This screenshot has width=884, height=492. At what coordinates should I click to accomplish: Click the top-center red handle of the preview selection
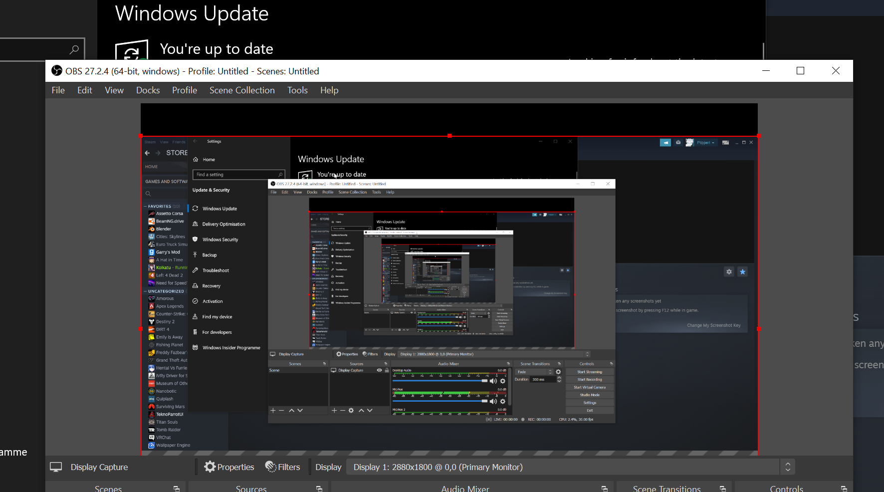tap(449, 136)
